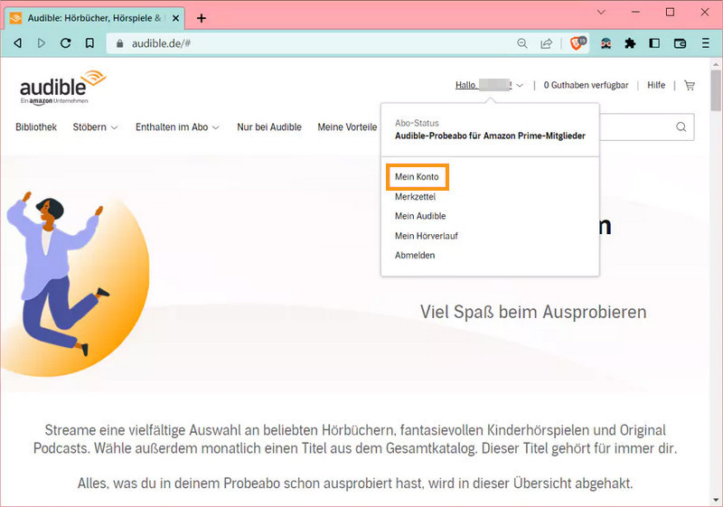The height and width of the screenshot is (507, 723).
Task: Open the tab list chevron in title bar
Action: [601, 13]
